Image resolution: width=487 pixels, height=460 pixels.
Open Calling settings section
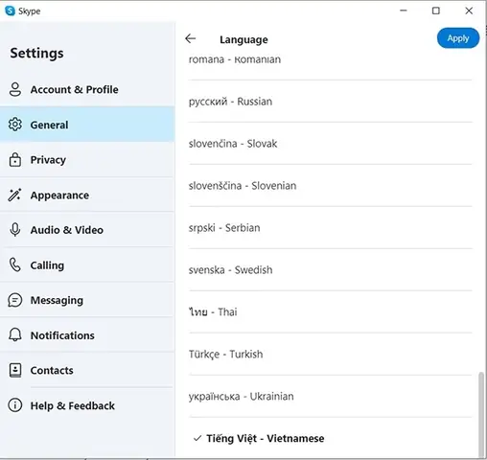(x=87, y=264)
